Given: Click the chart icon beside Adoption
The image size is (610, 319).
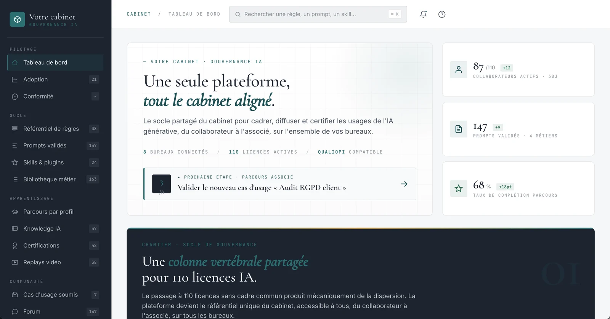Looking at the screenshot, I should [x=15, y=80].
